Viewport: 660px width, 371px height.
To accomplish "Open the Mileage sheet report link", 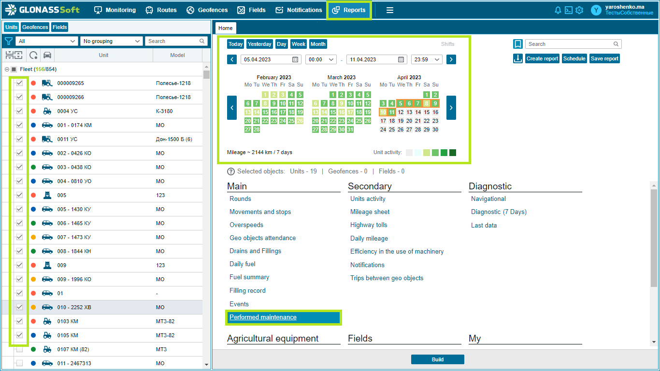I will click(x=370, y=212).
